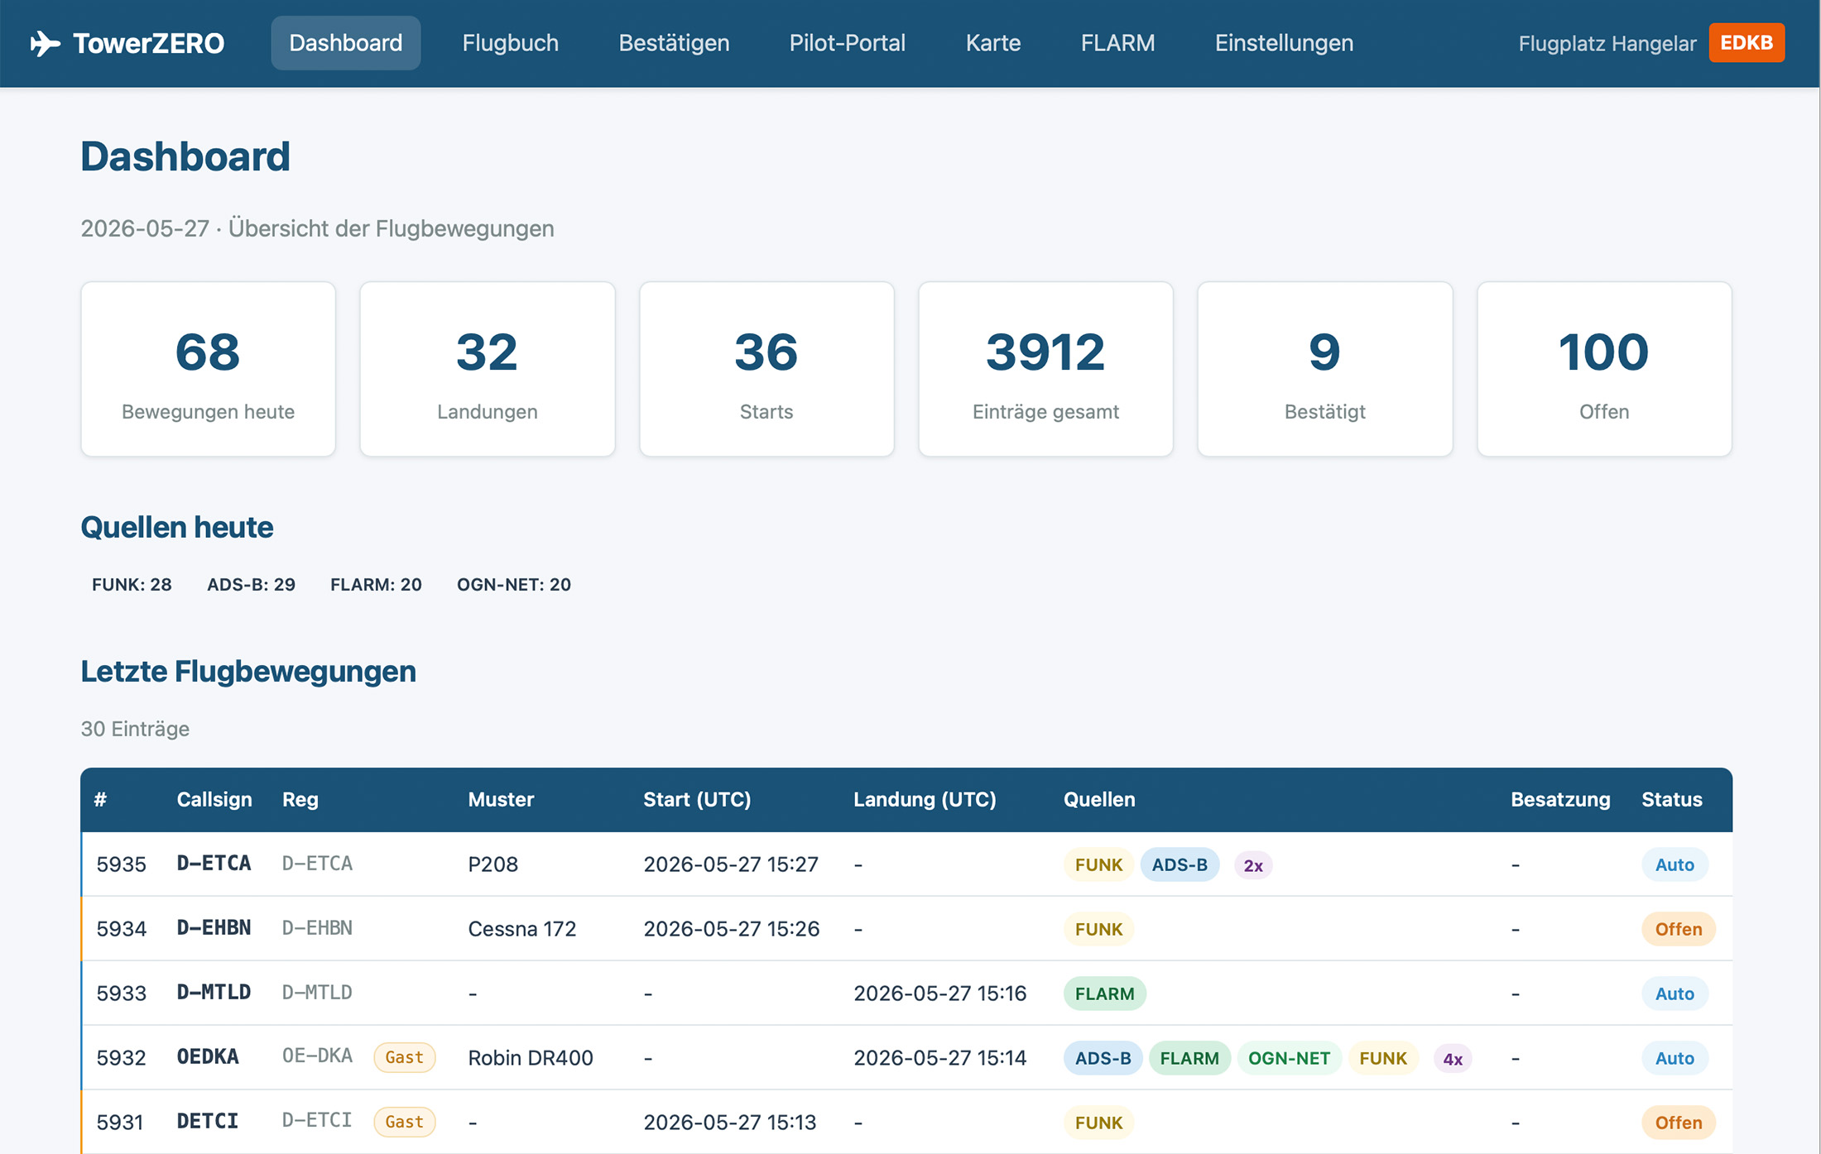This screenshot has height=1154, width=1821.
Task: Click the OGN-NET: 20 source count
Action: [x=514, y=584]
